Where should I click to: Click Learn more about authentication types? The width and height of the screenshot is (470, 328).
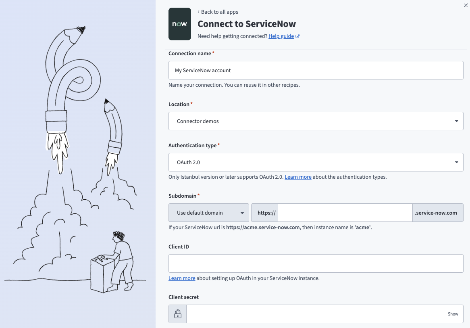click(298, 177)
